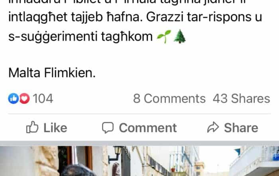The height and width of the screenshot is (176, 279).
Task: Click the white building on the photo's right side
Action: [254, 161]
